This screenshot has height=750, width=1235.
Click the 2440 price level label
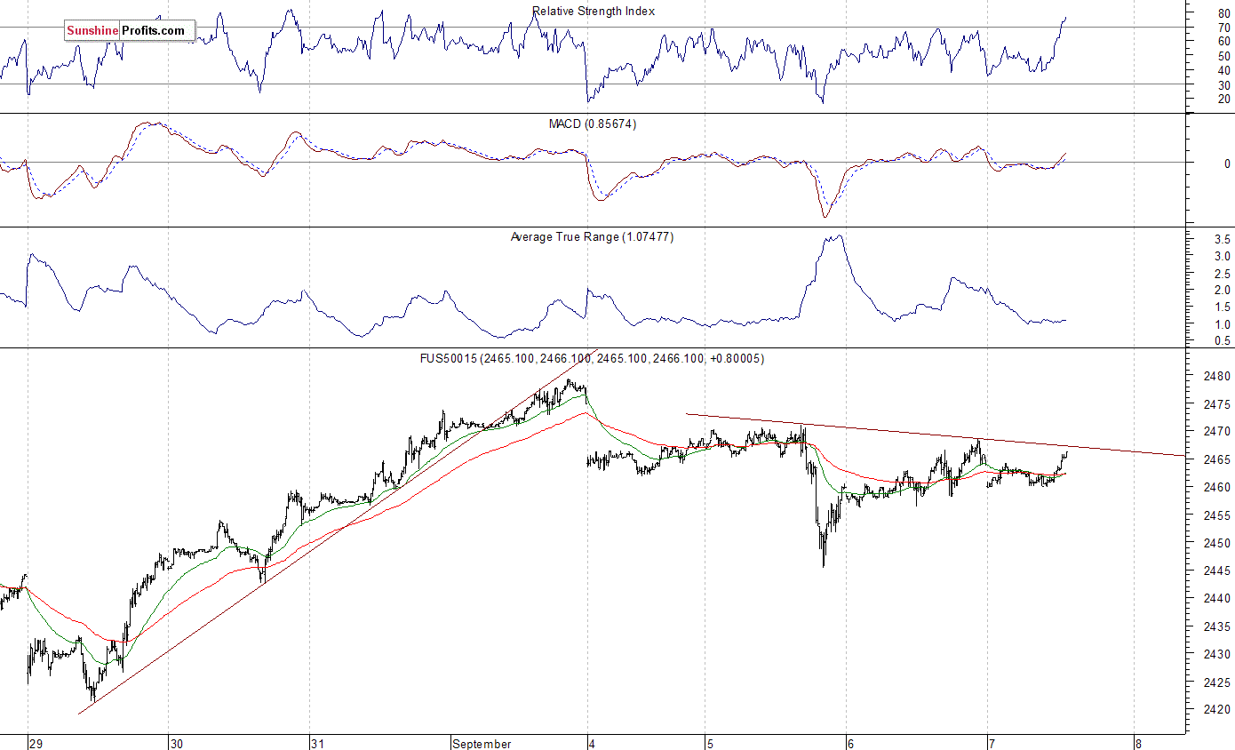(x=1218, y=599)
